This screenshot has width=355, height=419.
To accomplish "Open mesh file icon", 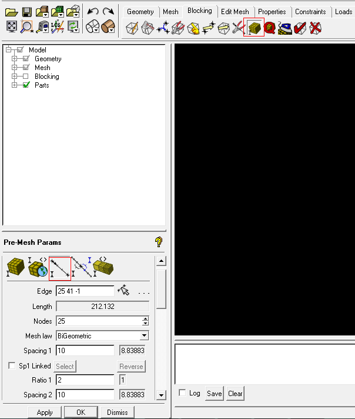I will 58,12.
